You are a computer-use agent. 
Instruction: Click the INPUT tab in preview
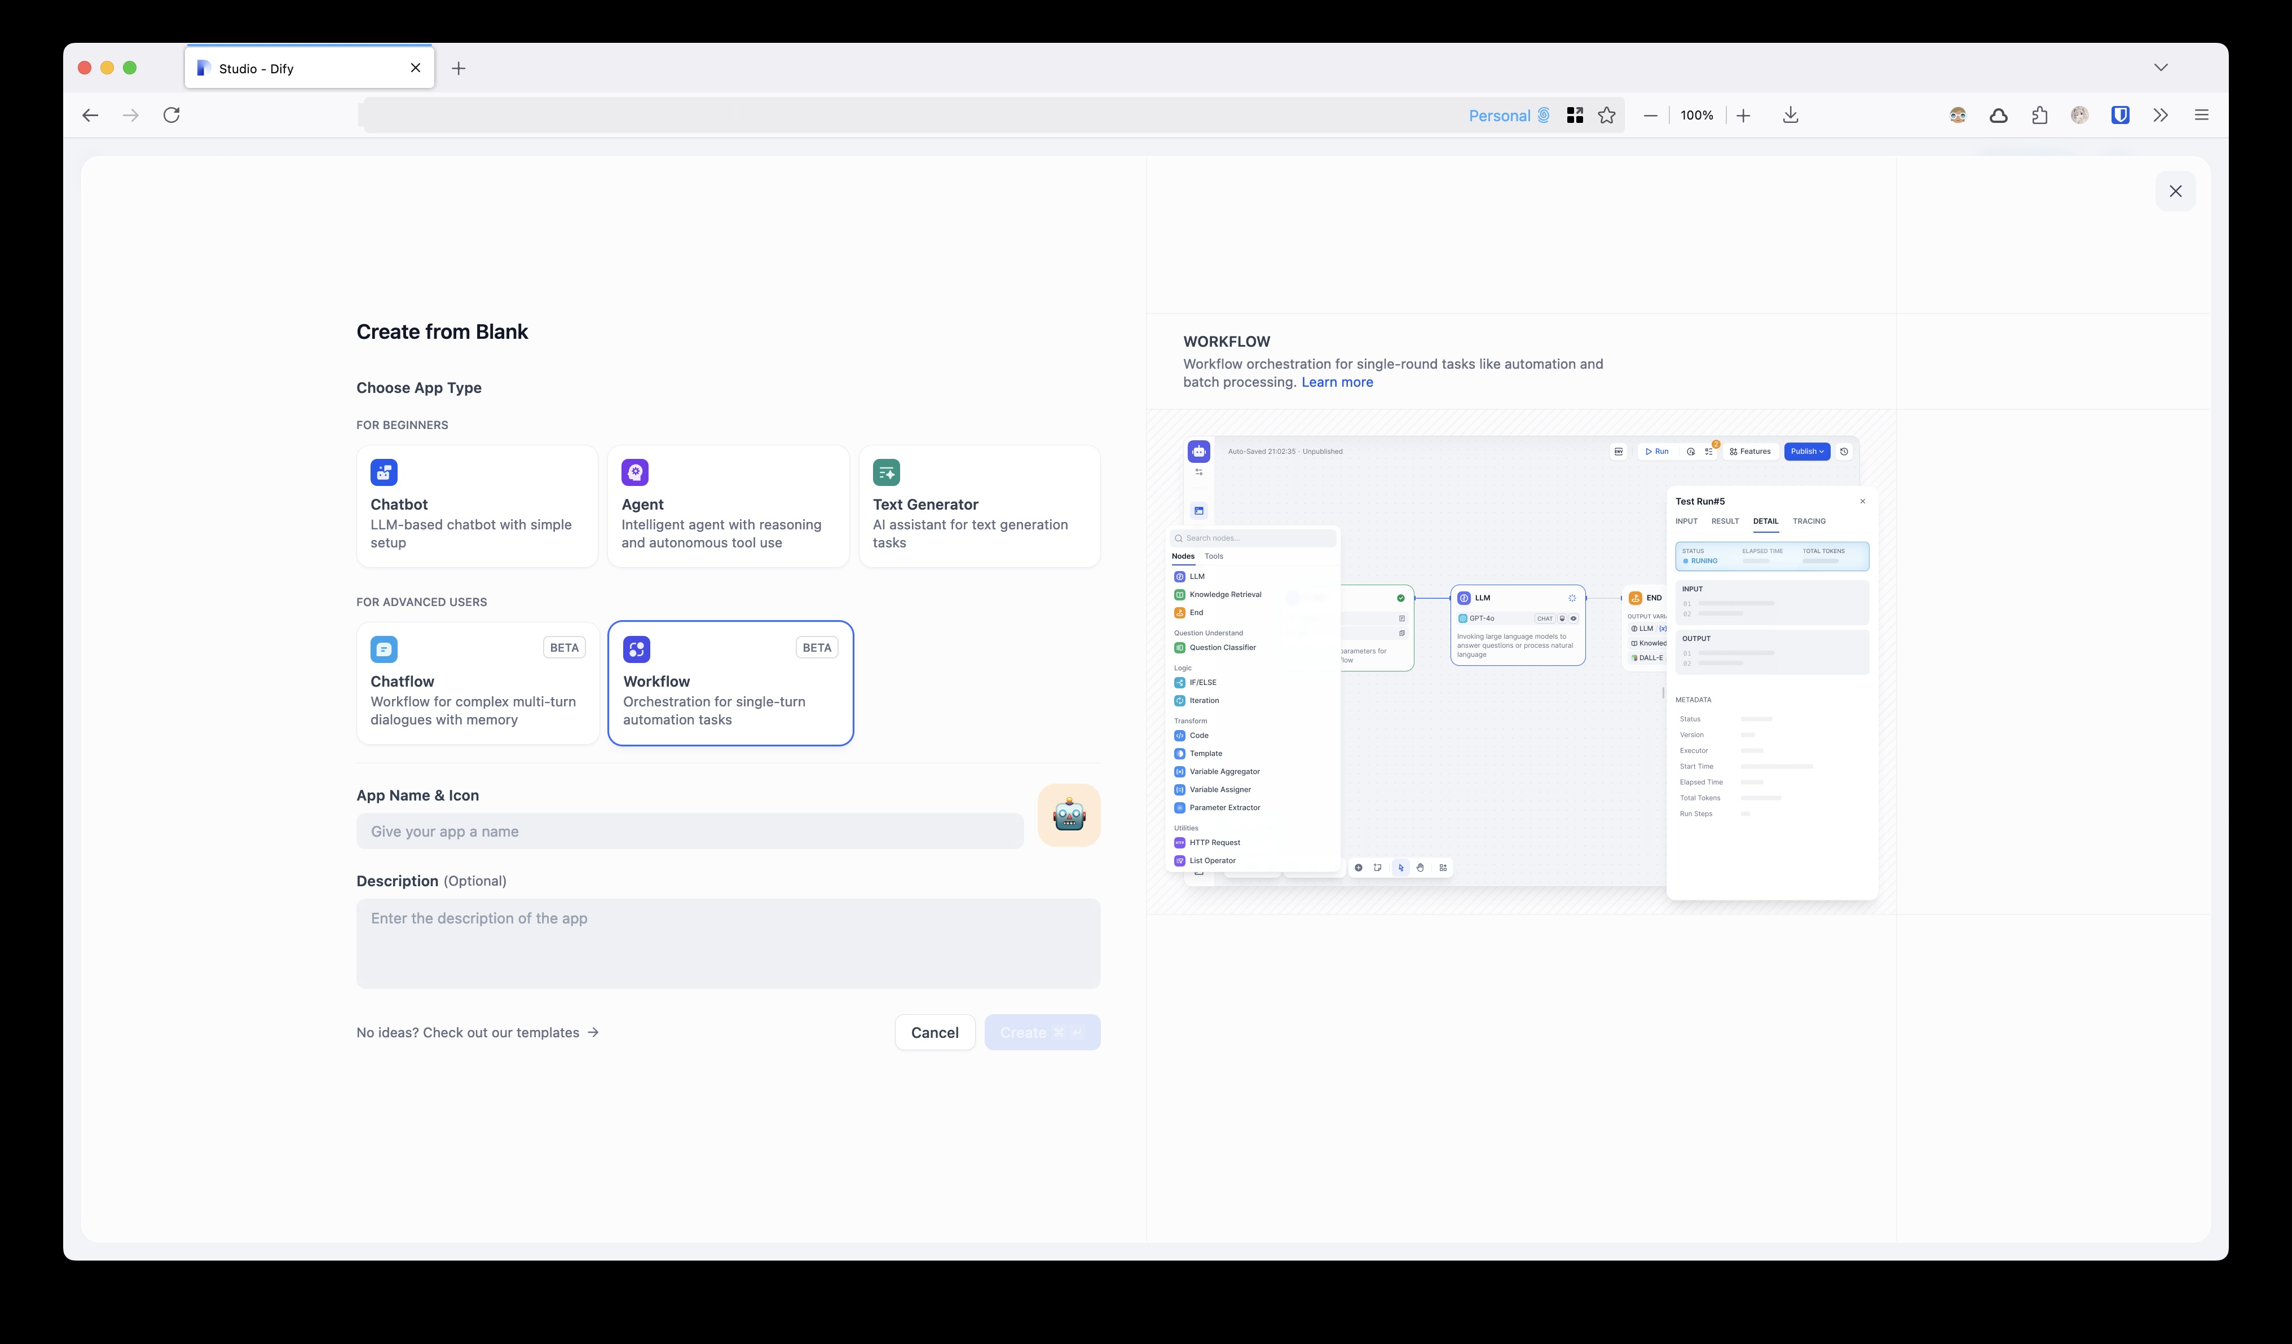1686,521
